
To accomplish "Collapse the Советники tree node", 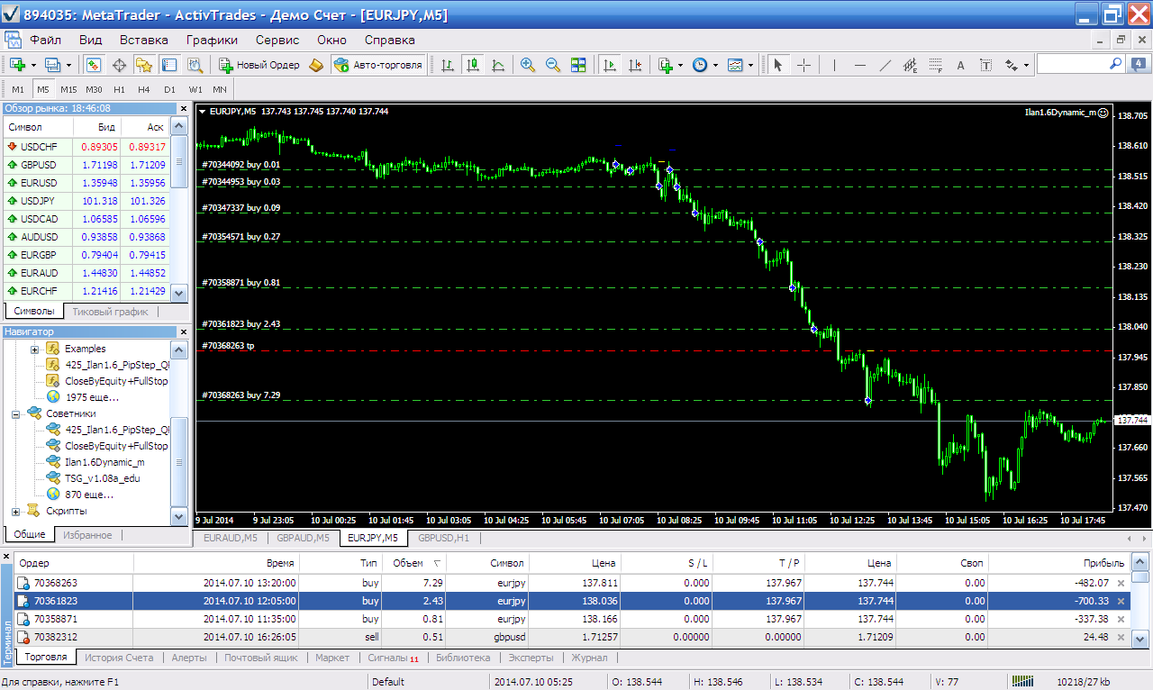I will pos(16,413).
